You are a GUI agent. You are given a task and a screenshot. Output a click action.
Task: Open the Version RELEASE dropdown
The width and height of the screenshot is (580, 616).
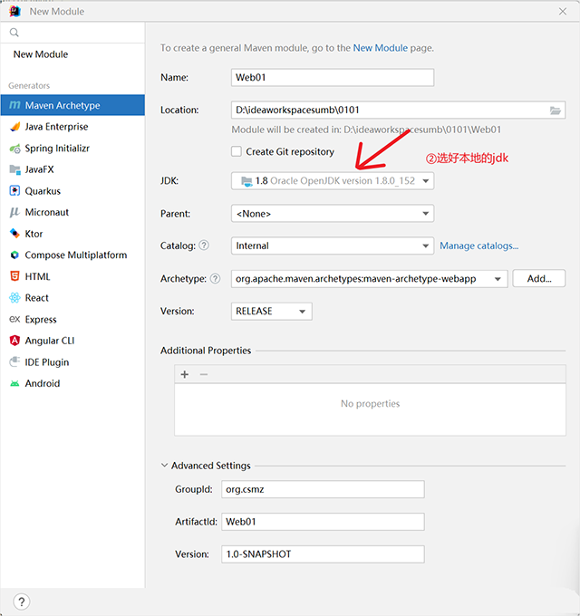(x=272, y=311)
